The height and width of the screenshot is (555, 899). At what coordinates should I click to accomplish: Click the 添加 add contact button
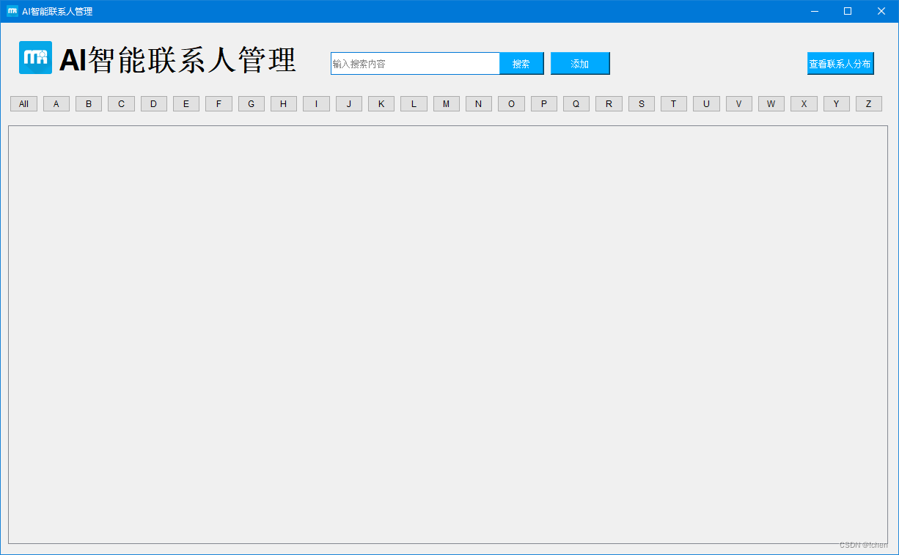coord(580,64)
